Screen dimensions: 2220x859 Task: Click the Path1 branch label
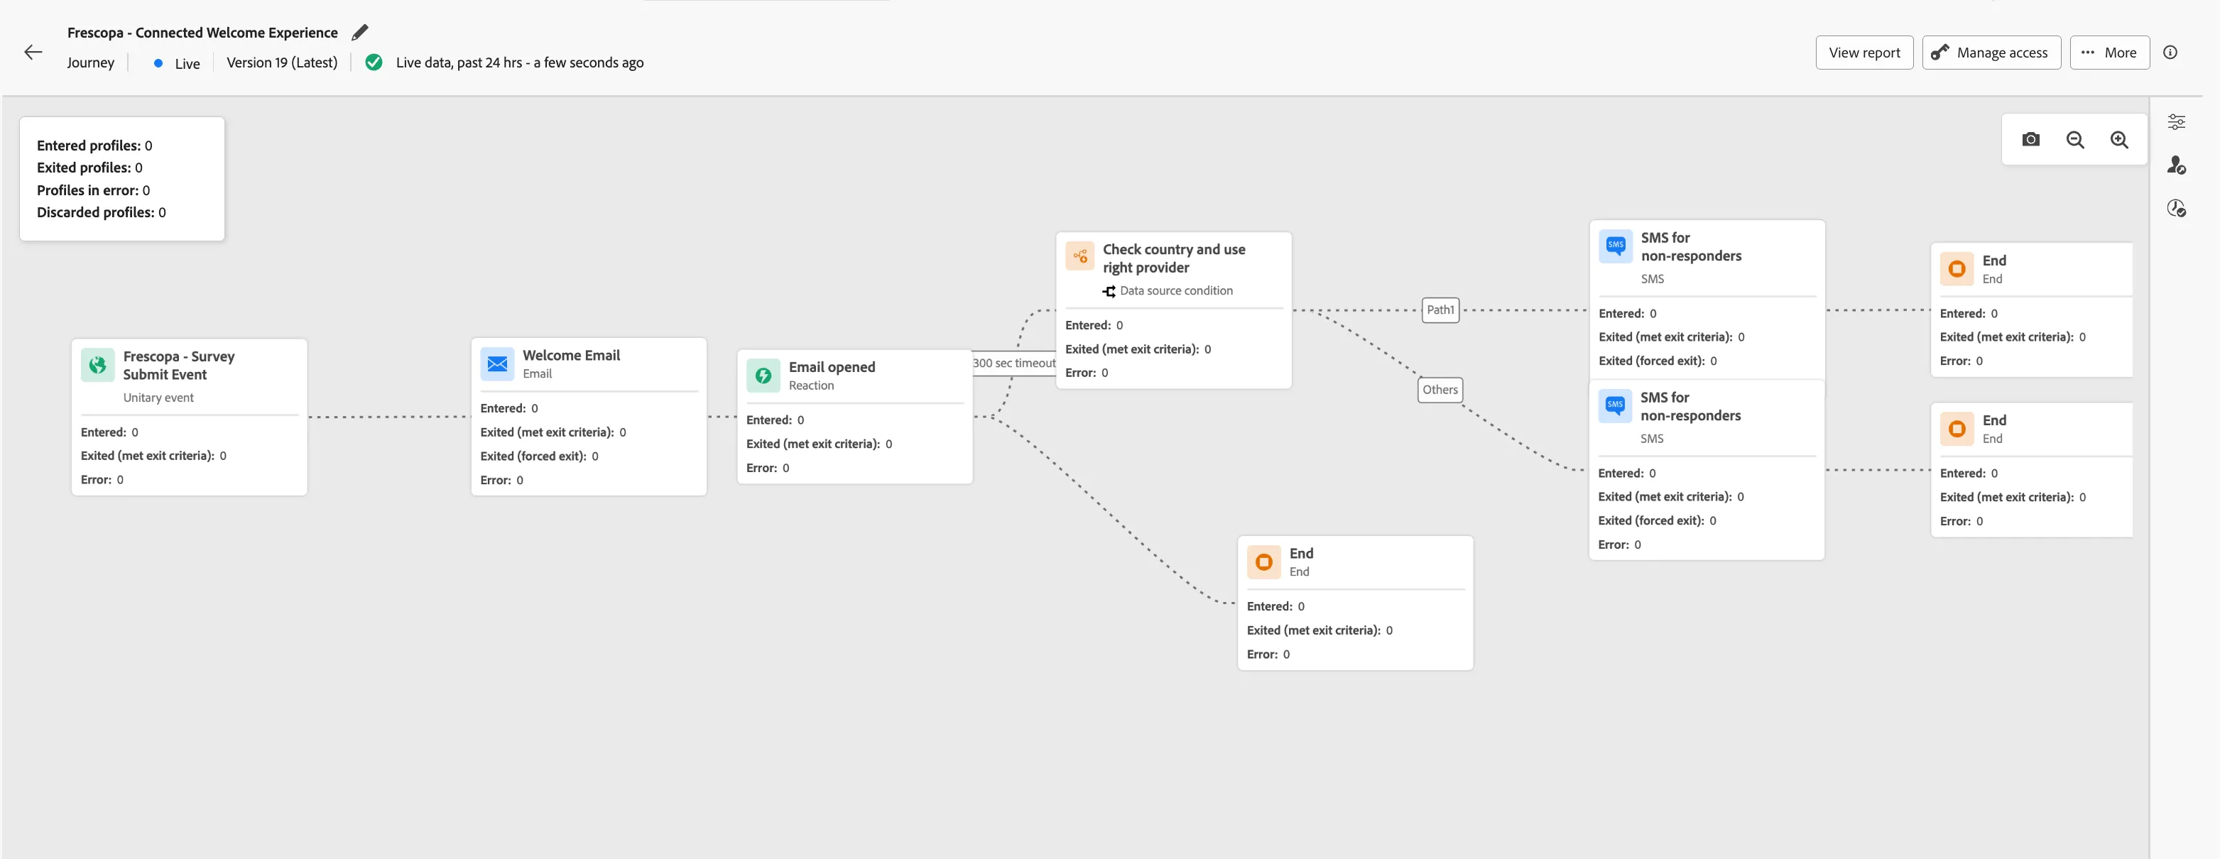(1440, 310)
